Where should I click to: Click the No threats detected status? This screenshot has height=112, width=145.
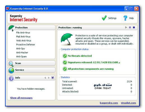pos(80,56)
